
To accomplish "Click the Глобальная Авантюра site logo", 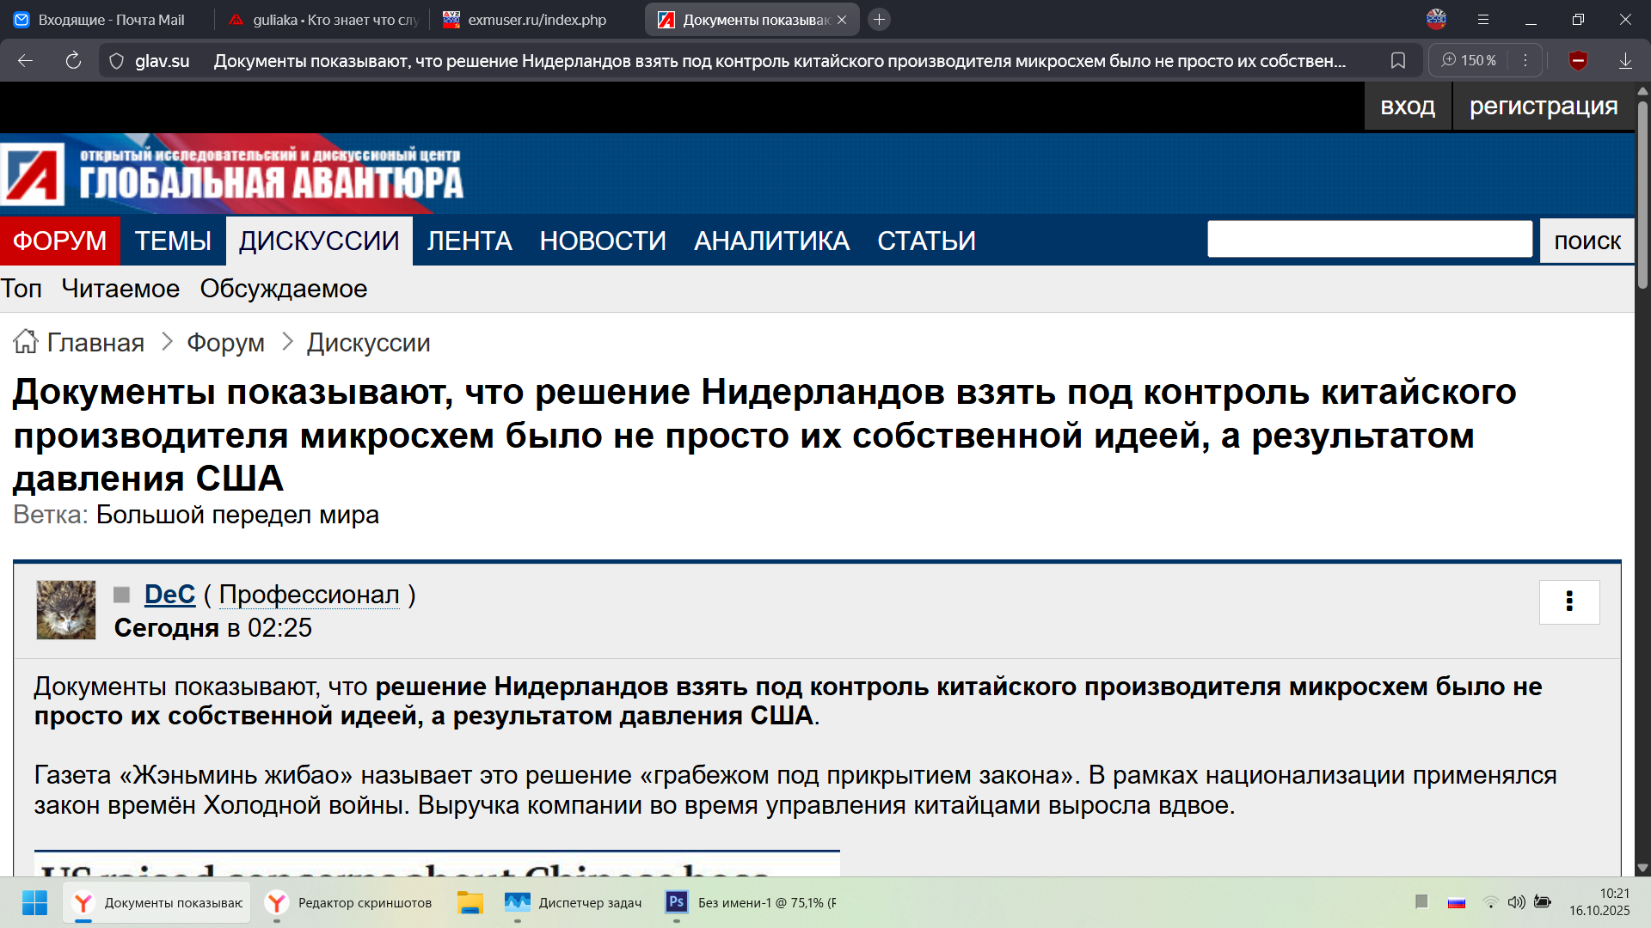I will coord(232,174).
